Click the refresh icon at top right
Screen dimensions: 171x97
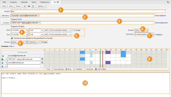click(x=168, y=2)
